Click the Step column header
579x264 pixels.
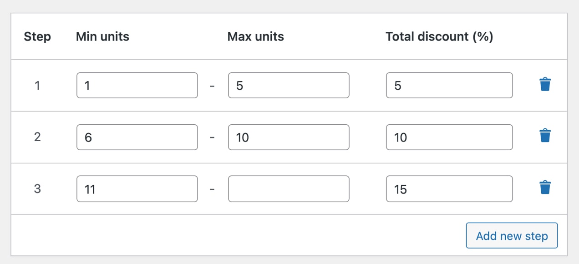click(37, 36)
